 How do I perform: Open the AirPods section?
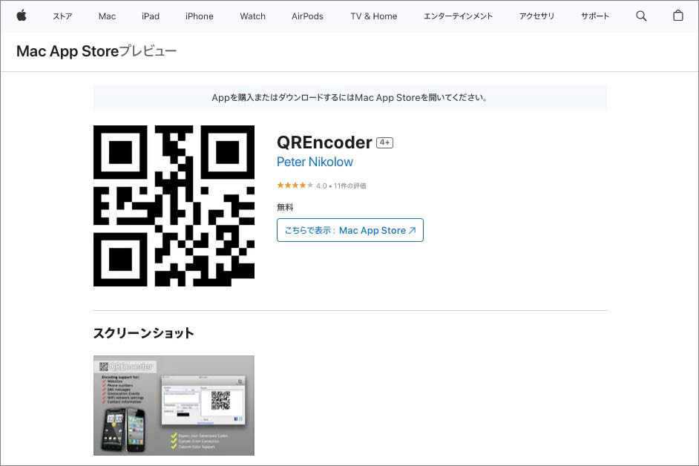tap(307, 16)
